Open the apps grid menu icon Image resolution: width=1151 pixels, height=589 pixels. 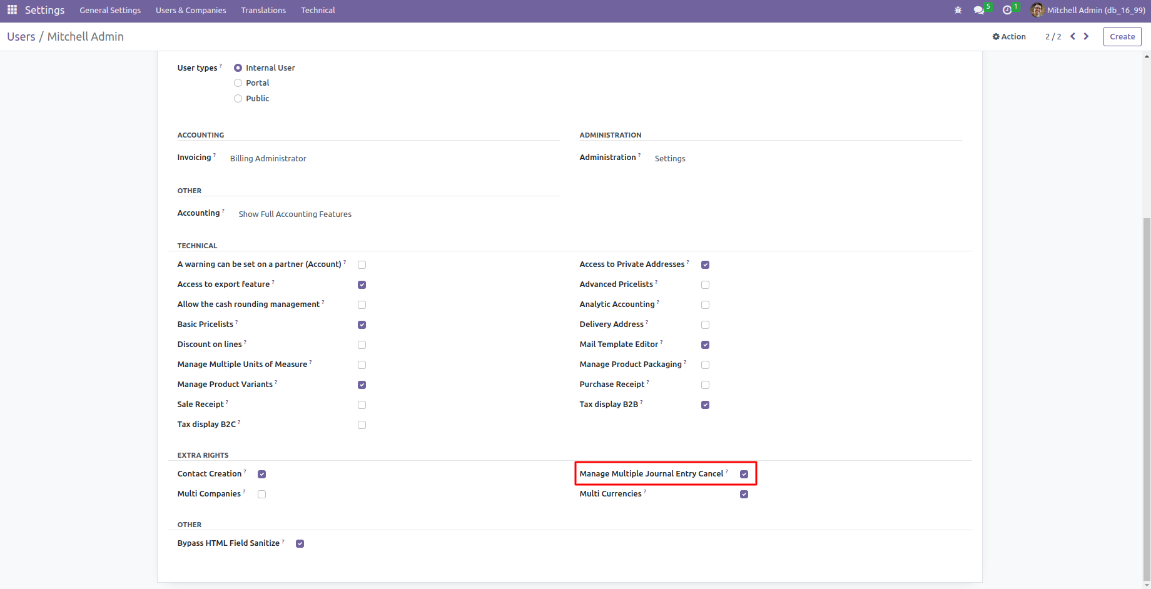click(x=12, y=10)
